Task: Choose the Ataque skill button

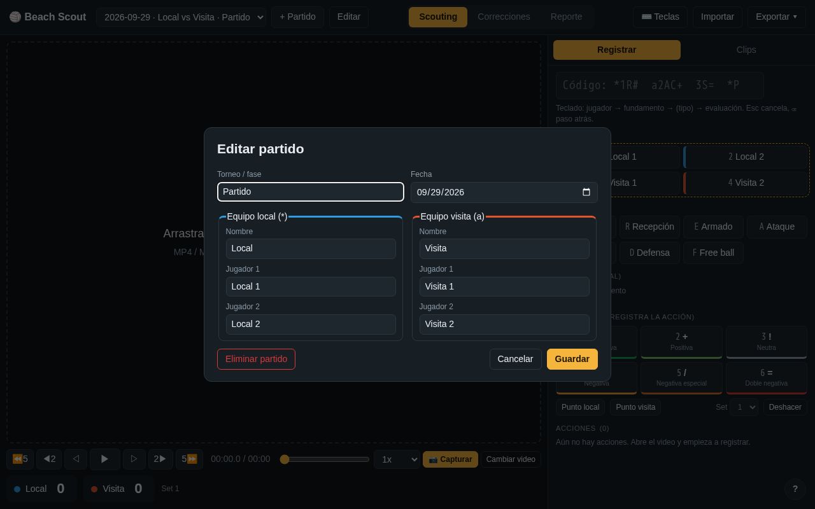Action: 777,227
